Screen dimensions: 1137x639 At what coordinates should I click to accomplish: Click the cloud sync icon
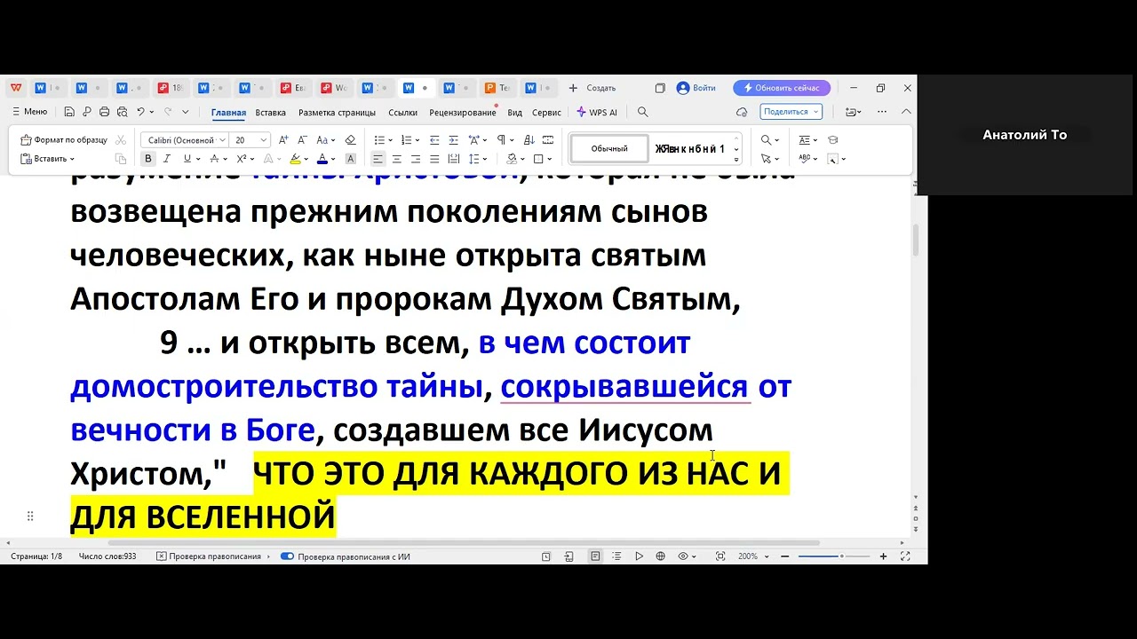[x=742, y=112]
